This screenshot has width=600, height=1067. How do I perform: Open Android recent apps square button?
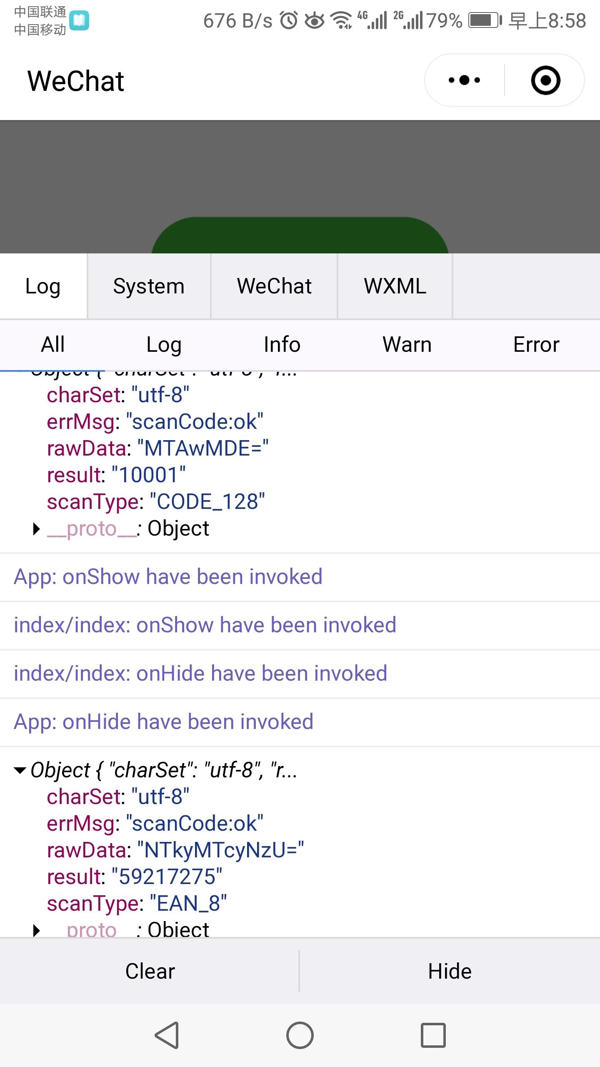[433, 1035]
